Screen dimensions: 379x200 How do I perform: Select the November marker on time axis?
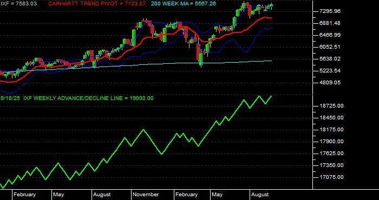click(x=146, y=195)
